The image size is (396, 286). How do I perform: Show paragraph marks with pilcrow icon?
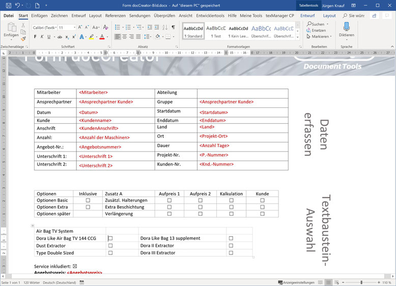pyautogui.click(x=173, y=27)
